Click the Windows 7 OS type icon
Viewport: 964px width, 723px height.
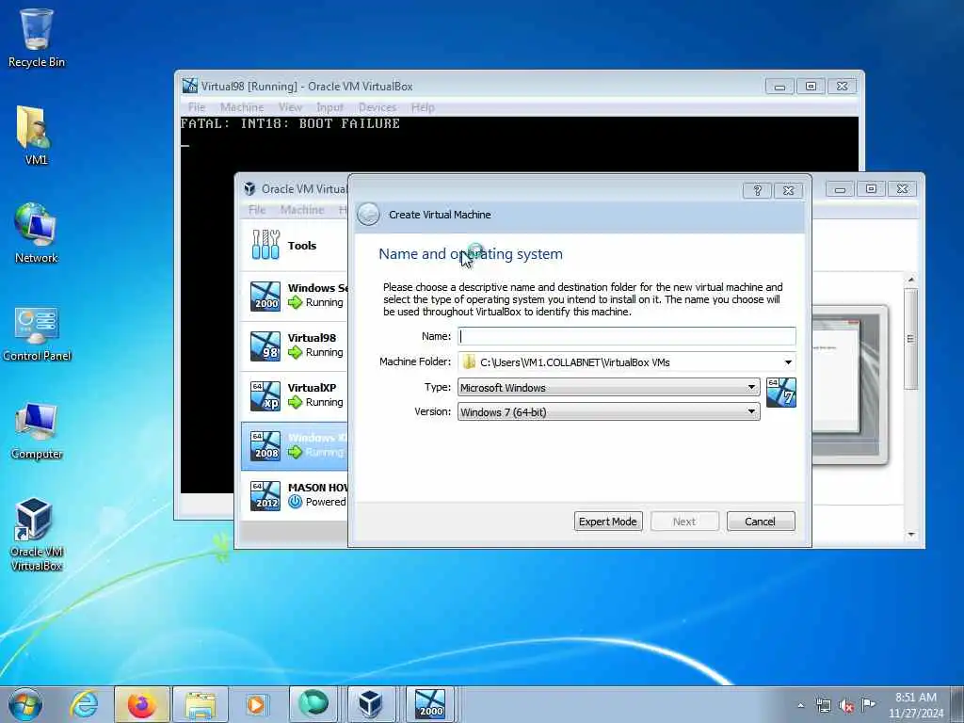(x=780, y=393)
